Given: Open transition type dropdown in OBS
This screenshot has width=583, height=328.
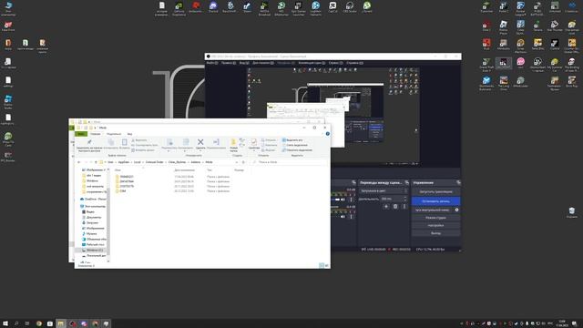Looking at the screenshot, I should pos(383,190).
